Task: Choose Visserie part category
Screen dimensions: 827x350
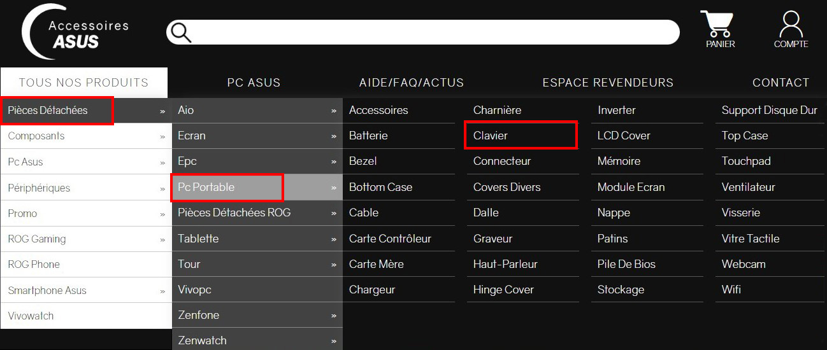Action: tap(741, 213)
